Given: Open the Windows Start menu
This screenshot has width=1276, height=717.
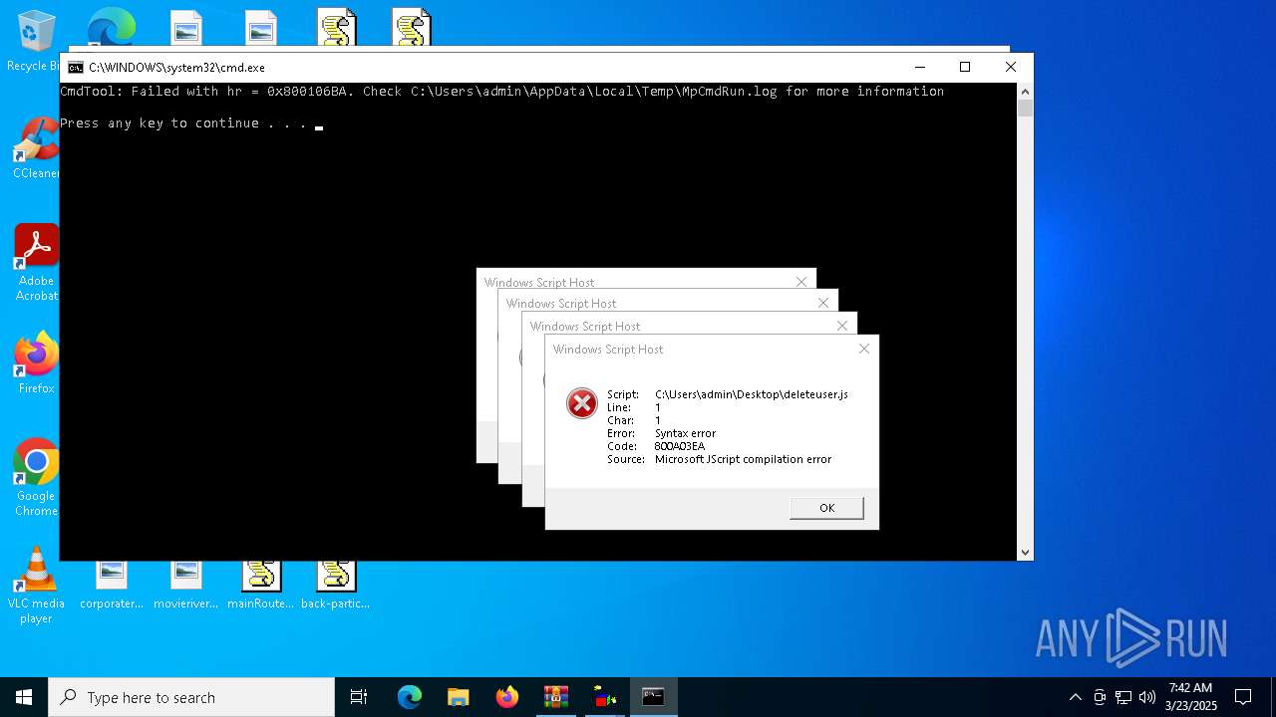Looking at the screenshot, I should pos(24,697).
